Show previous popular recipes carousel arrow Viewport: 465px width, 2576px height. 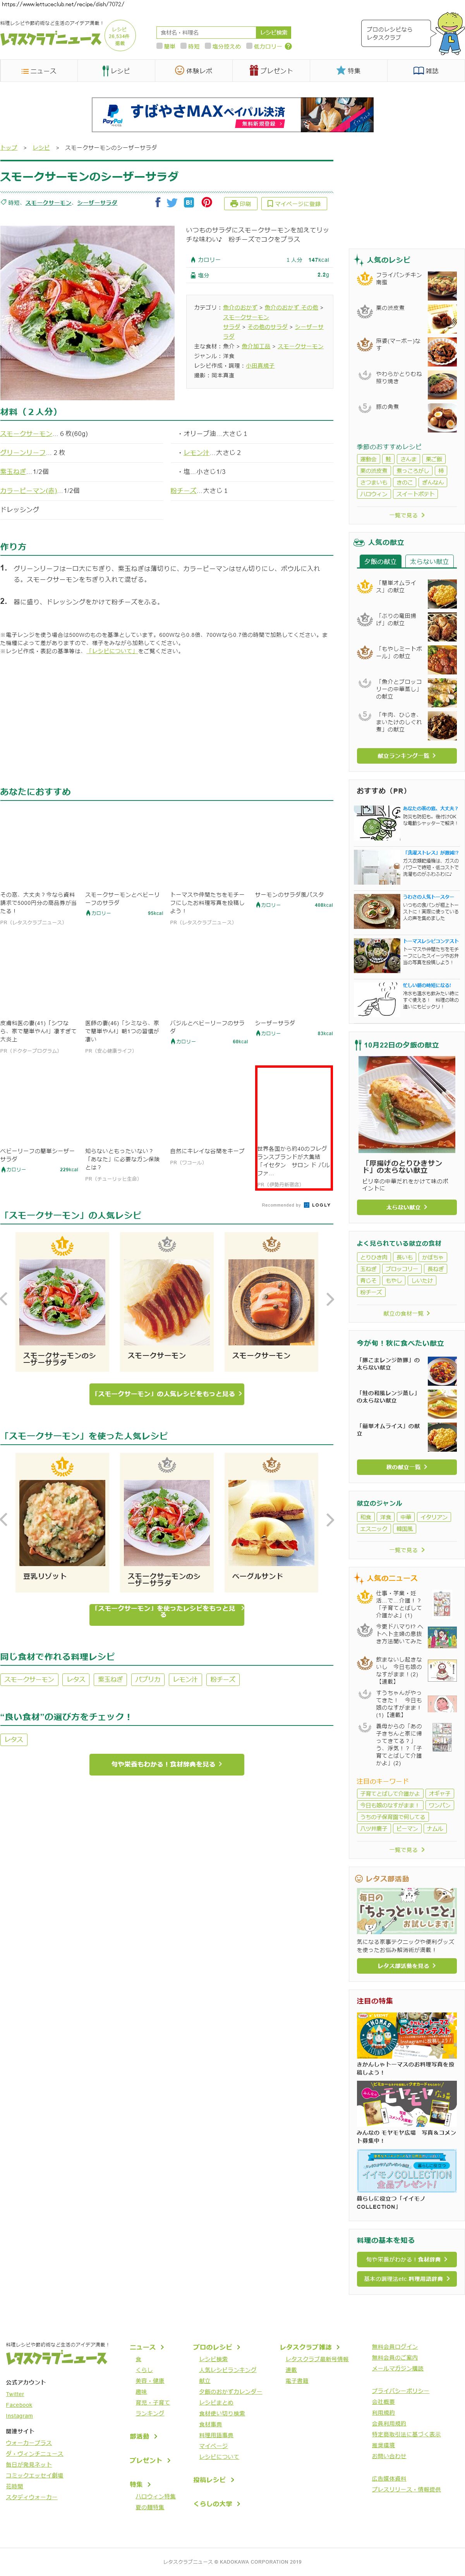click(x=4, y=1299)
